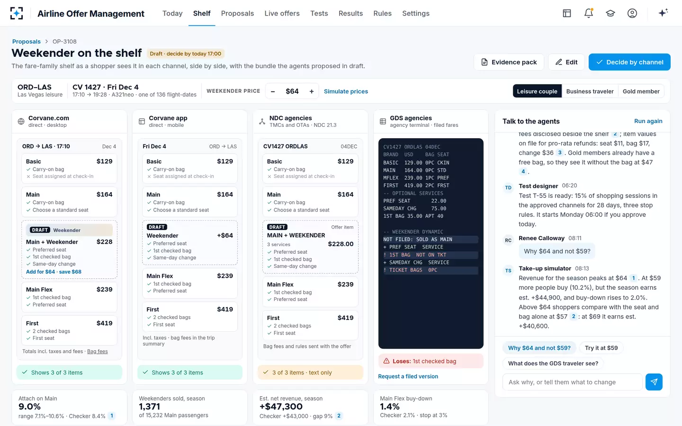682x426 pixels.
Task: Go to the Today tab
Action: pyautogui.click(x=172, y=13)
